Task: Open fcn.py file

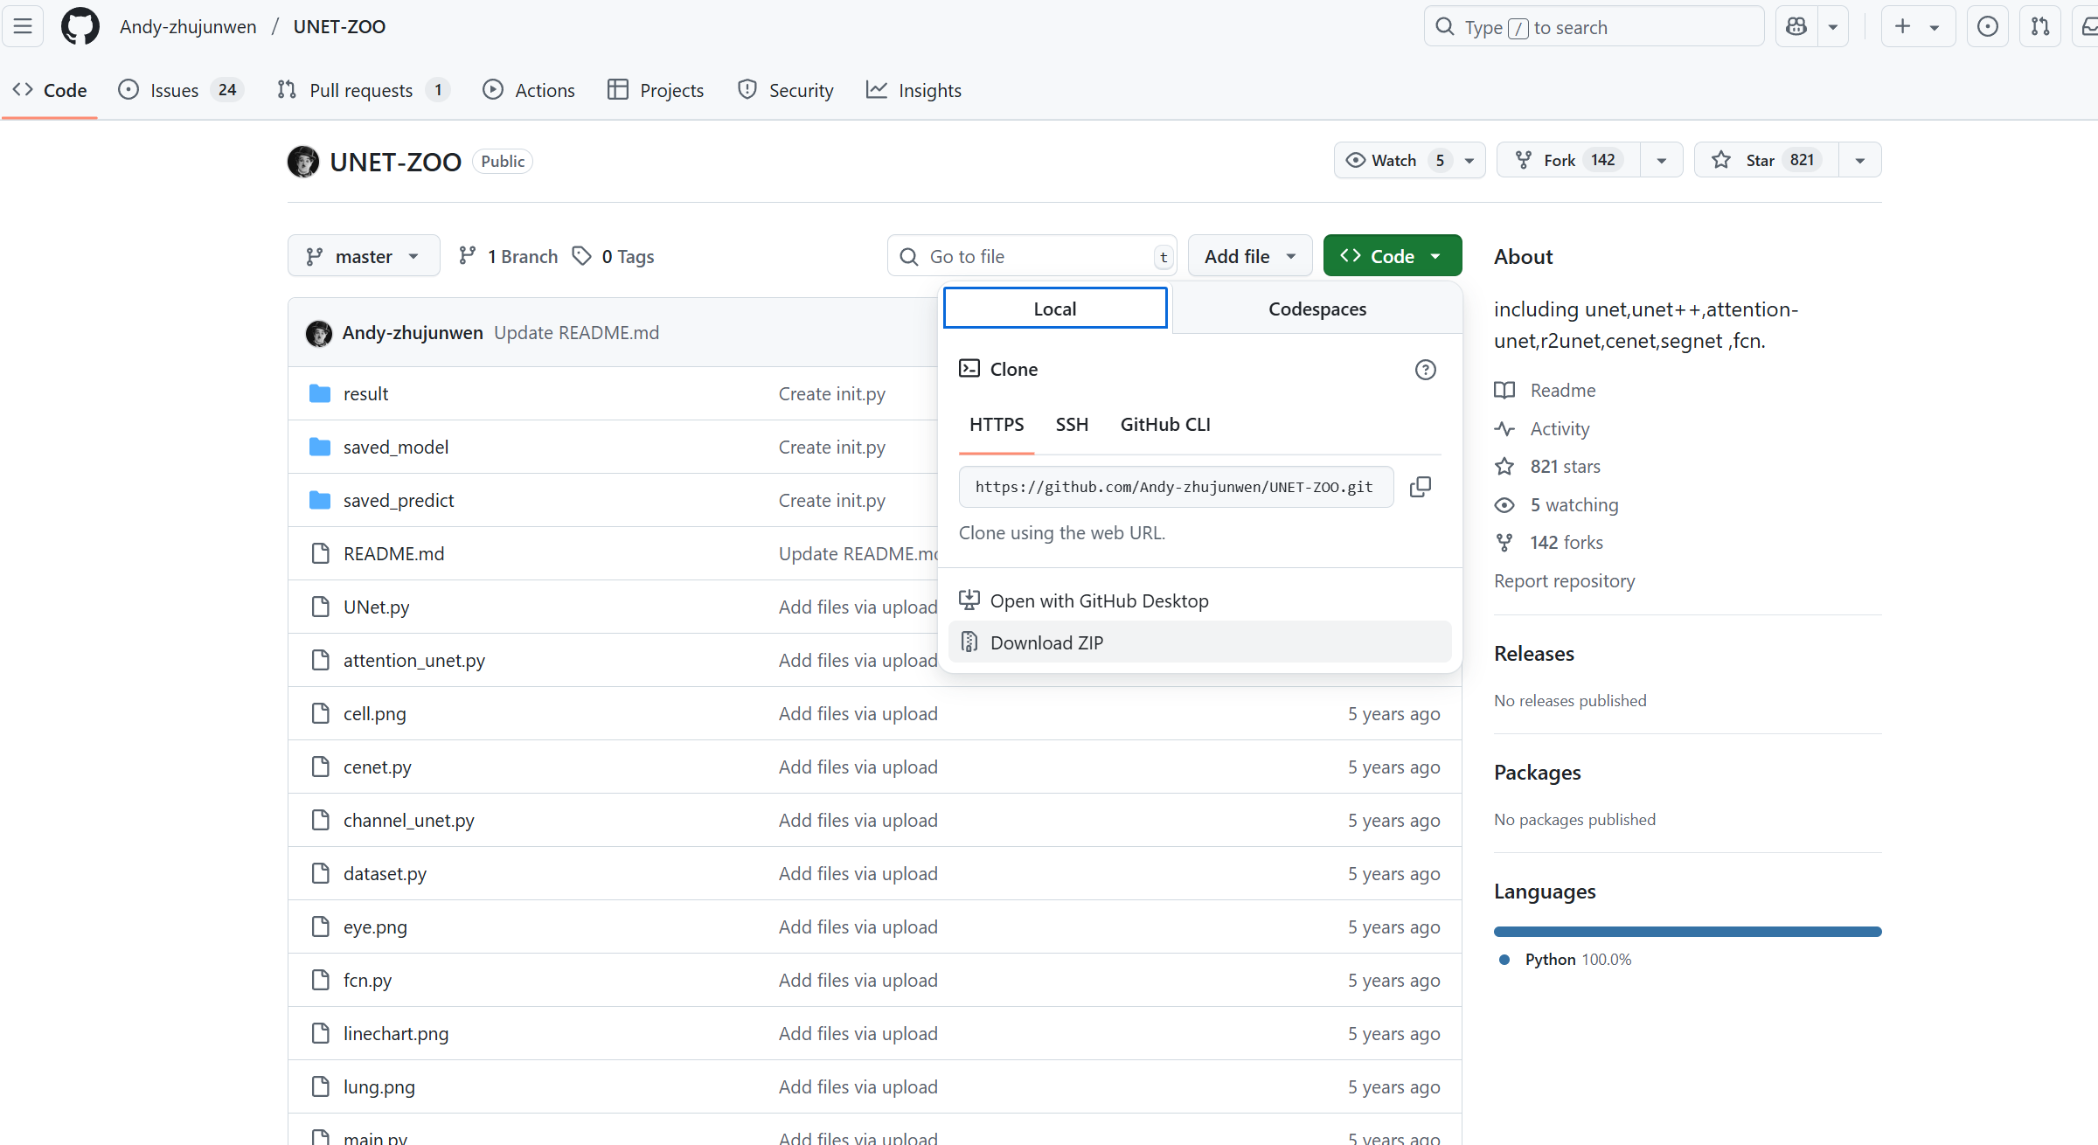Action: [x=367, y=981]
